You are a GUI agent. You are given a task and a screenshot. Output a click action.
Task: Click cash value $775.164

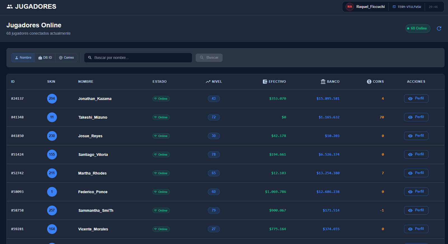point(278,229)
